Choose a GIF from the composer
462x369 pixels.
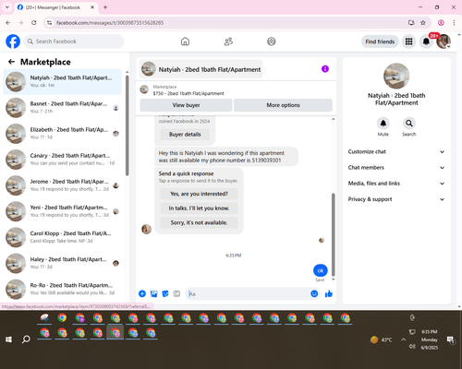click(176, 293)
